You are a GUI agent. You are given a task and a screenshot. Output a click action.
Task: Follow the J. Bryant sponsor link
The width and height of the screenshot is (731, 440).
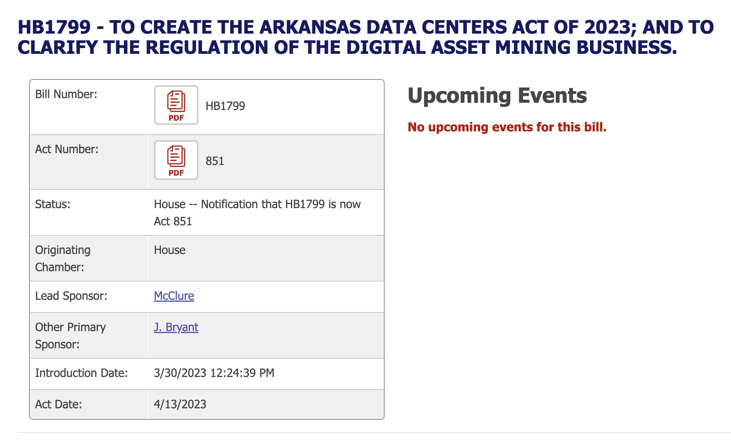point(176,327)
